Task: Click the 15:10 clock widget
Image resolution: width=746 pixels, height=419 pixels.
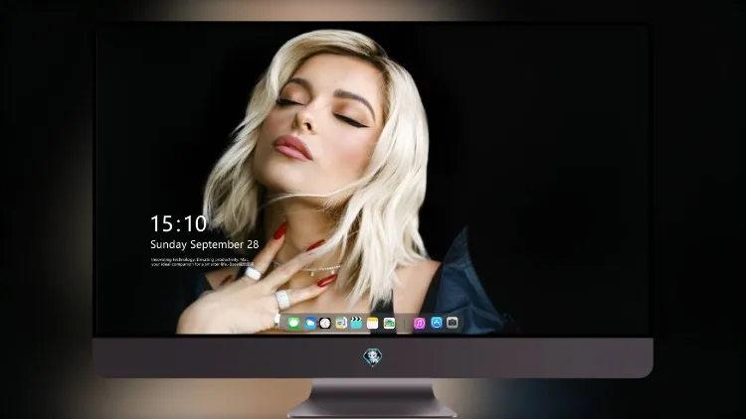Action: [x=178, y=223]
